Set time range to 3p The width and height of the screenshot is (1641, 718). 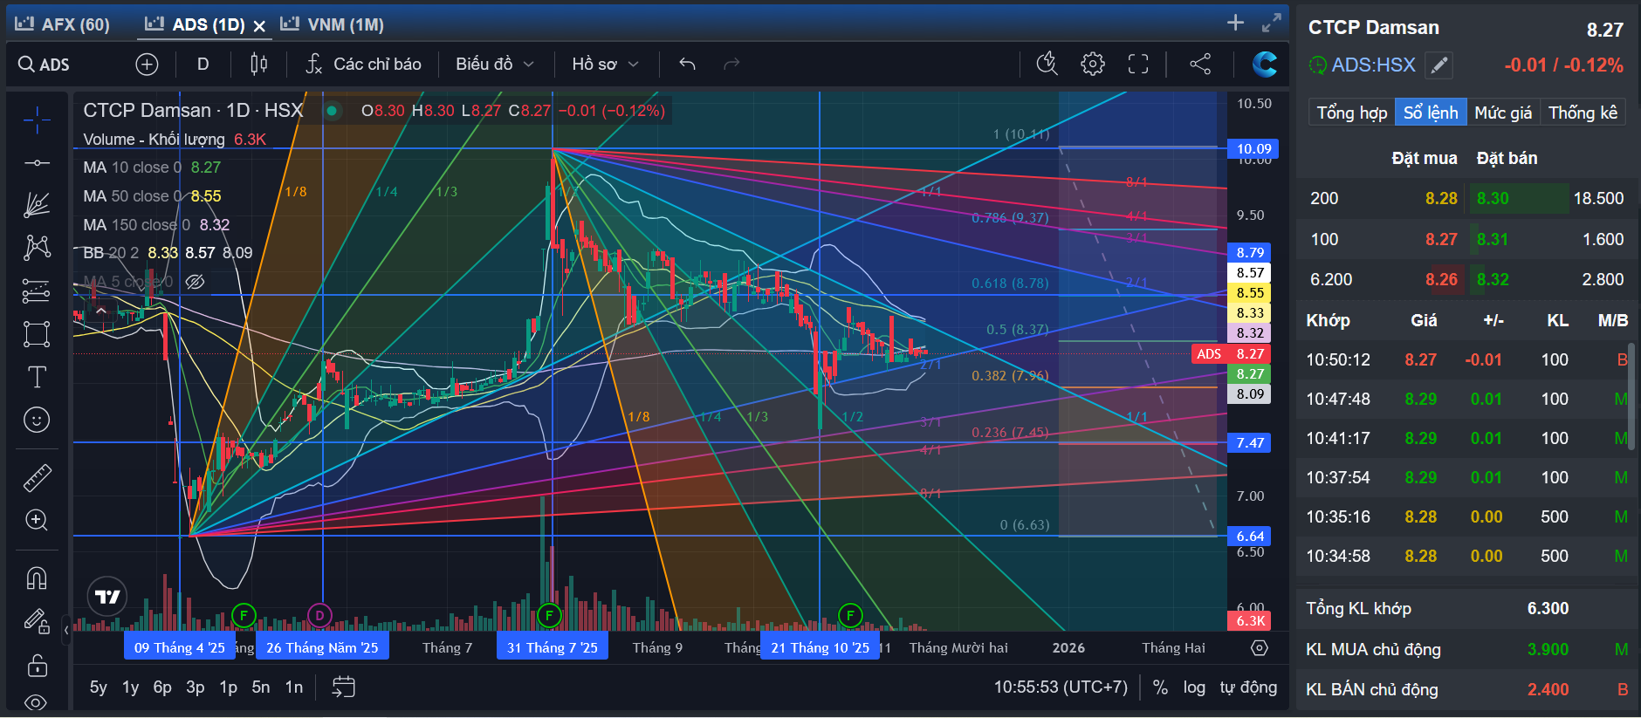point(196,687)
